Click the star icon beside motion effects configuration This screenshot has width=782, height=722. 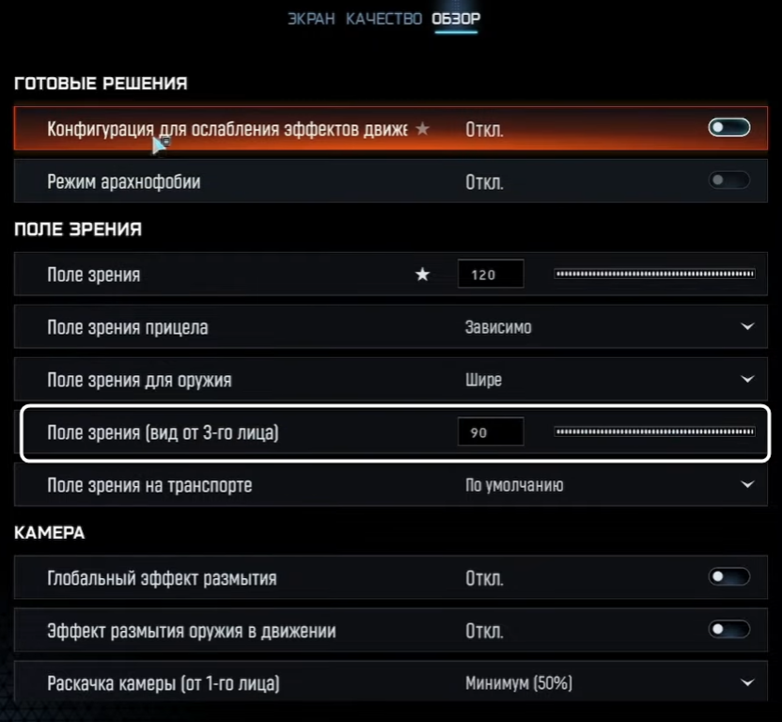point(423,129)
